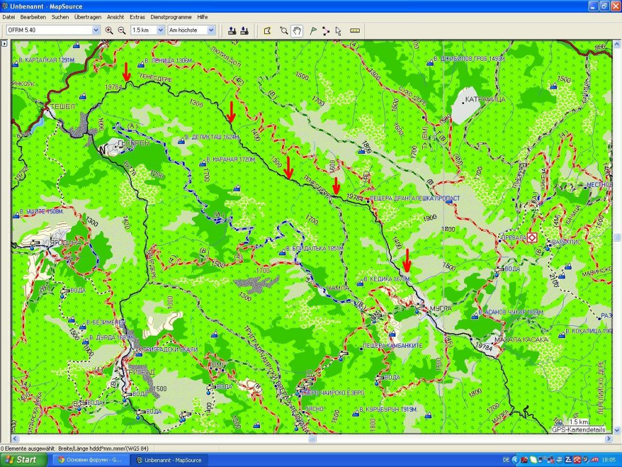The image size is (622, 467).
Task: Activate the hand pan tool
Action: [297, 30]
